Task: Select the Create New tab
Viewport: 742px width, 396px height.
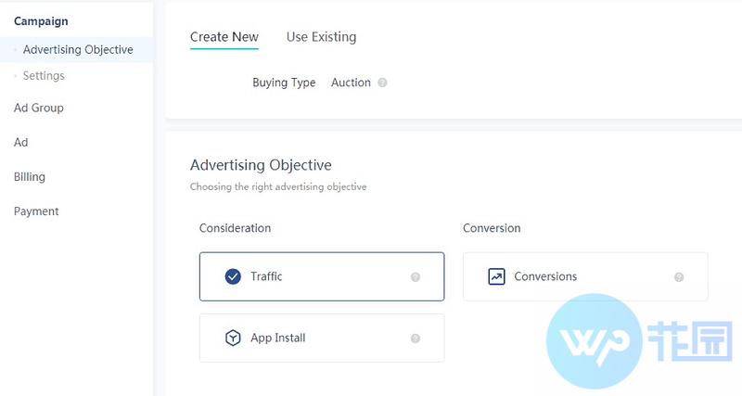Action: coord(224,37)
